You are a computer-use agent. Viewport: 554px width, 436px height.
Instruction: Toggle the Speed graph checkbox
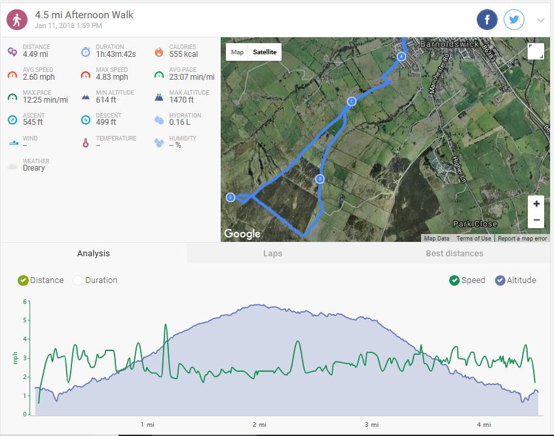point(454,280)
